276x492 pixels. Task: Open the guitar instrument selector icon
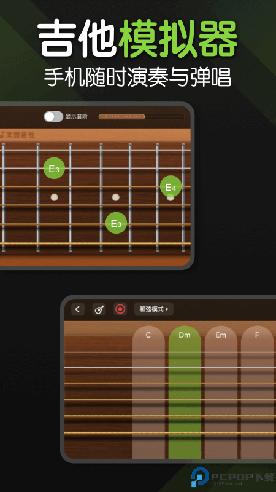coord(99,309)
